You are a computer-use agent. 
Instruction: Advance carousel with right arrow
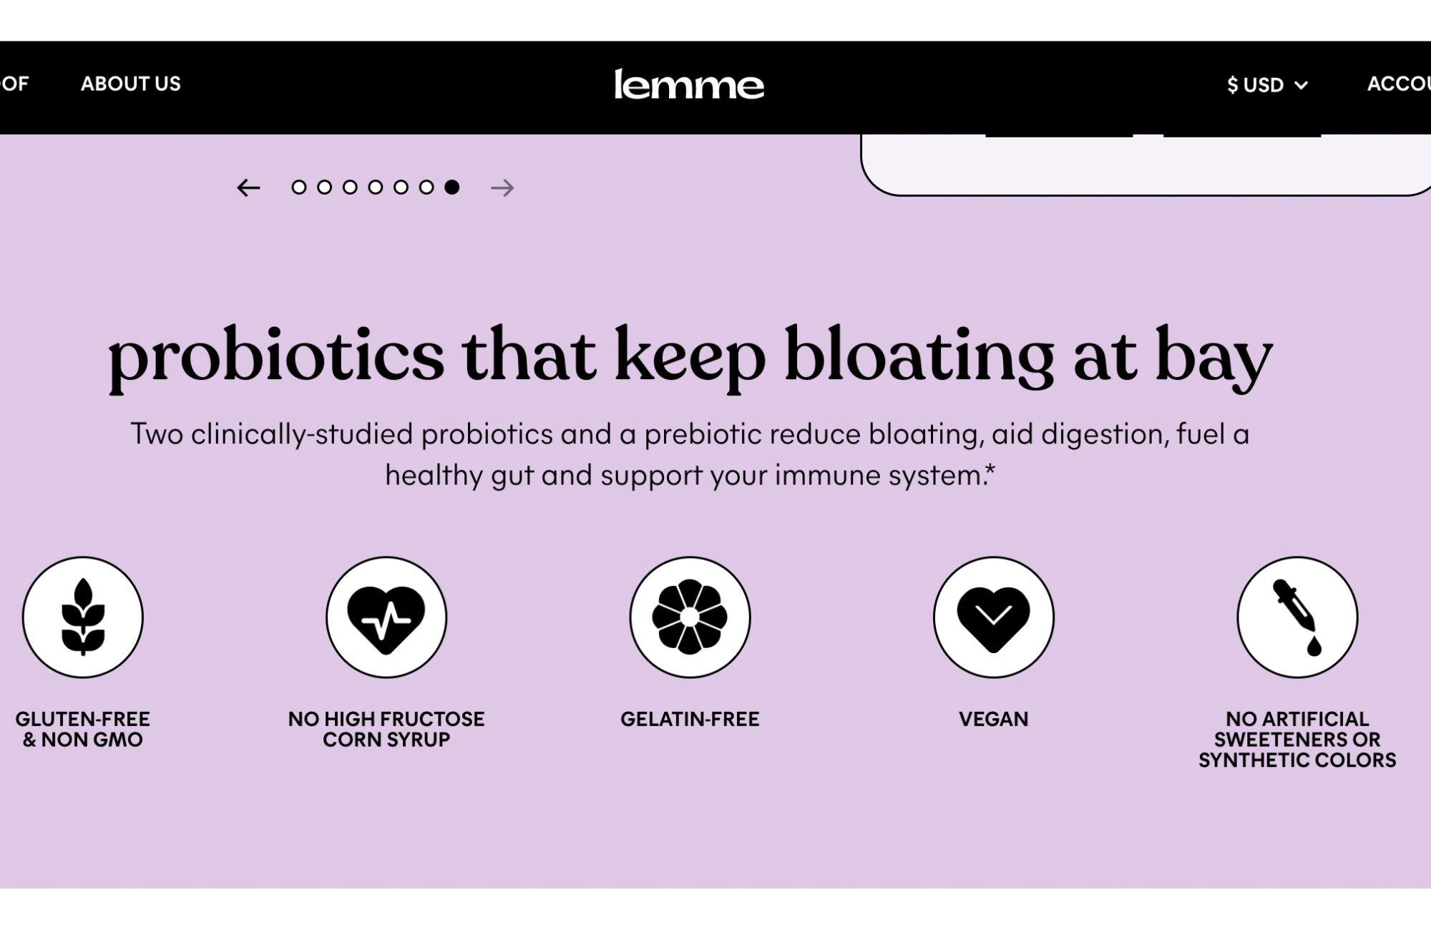502,187
